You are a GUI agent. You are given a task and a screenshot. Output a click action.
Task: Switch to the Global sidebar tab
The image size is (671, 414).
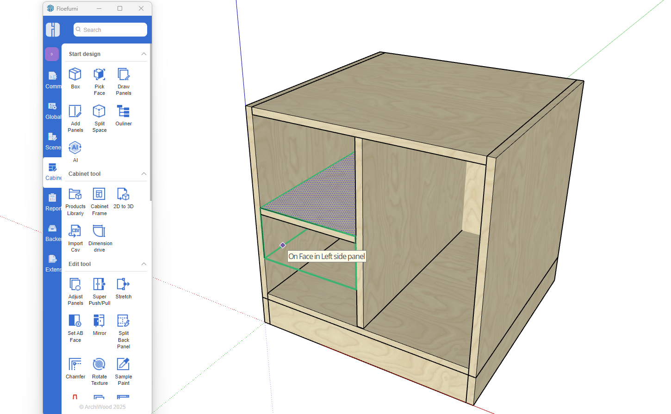tap(52, 110)
